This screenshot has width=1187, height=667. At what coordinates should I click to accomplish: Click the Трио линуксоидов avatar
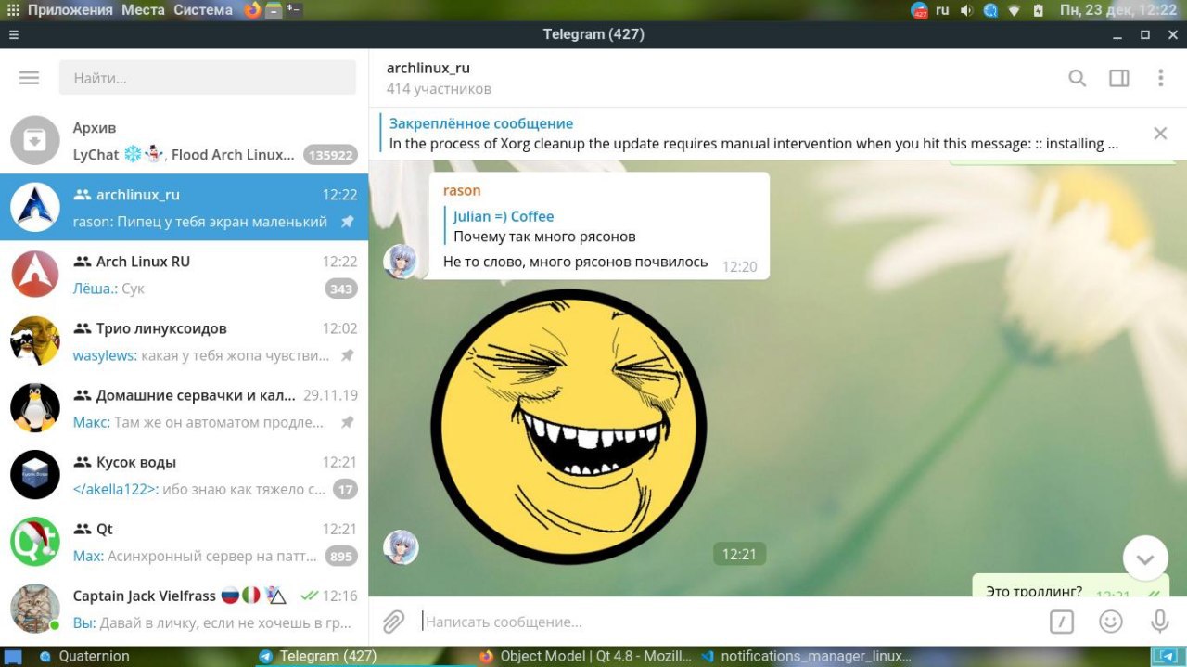(35, 341)
